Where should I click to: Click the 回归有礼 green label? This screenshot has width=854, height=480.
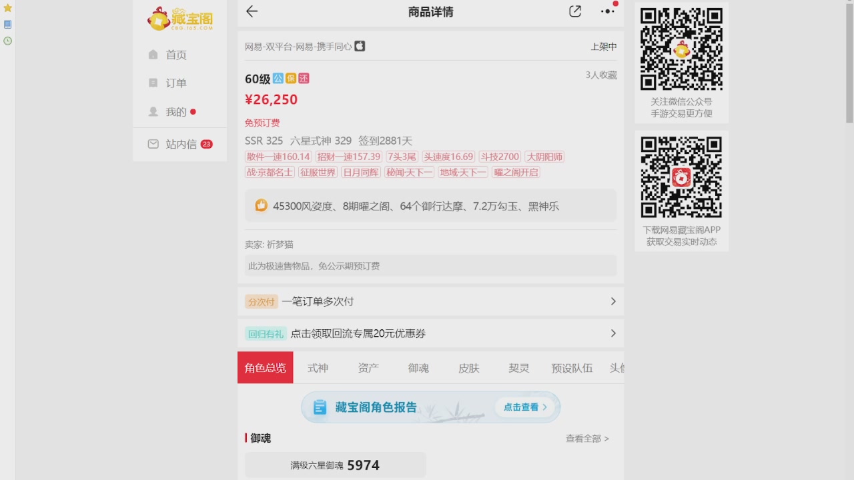[266, 333]
